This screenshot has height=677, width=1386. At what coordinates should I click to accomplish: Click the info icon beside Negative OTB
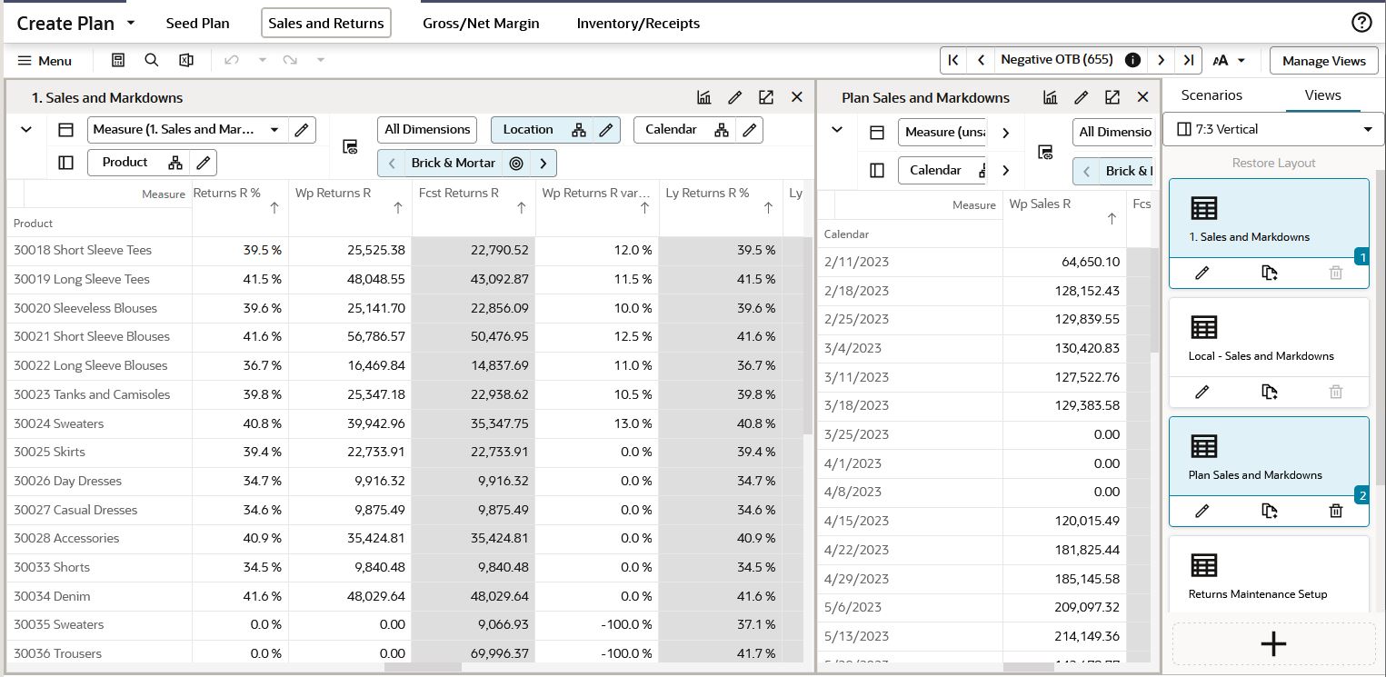(x=1132, y=60)
